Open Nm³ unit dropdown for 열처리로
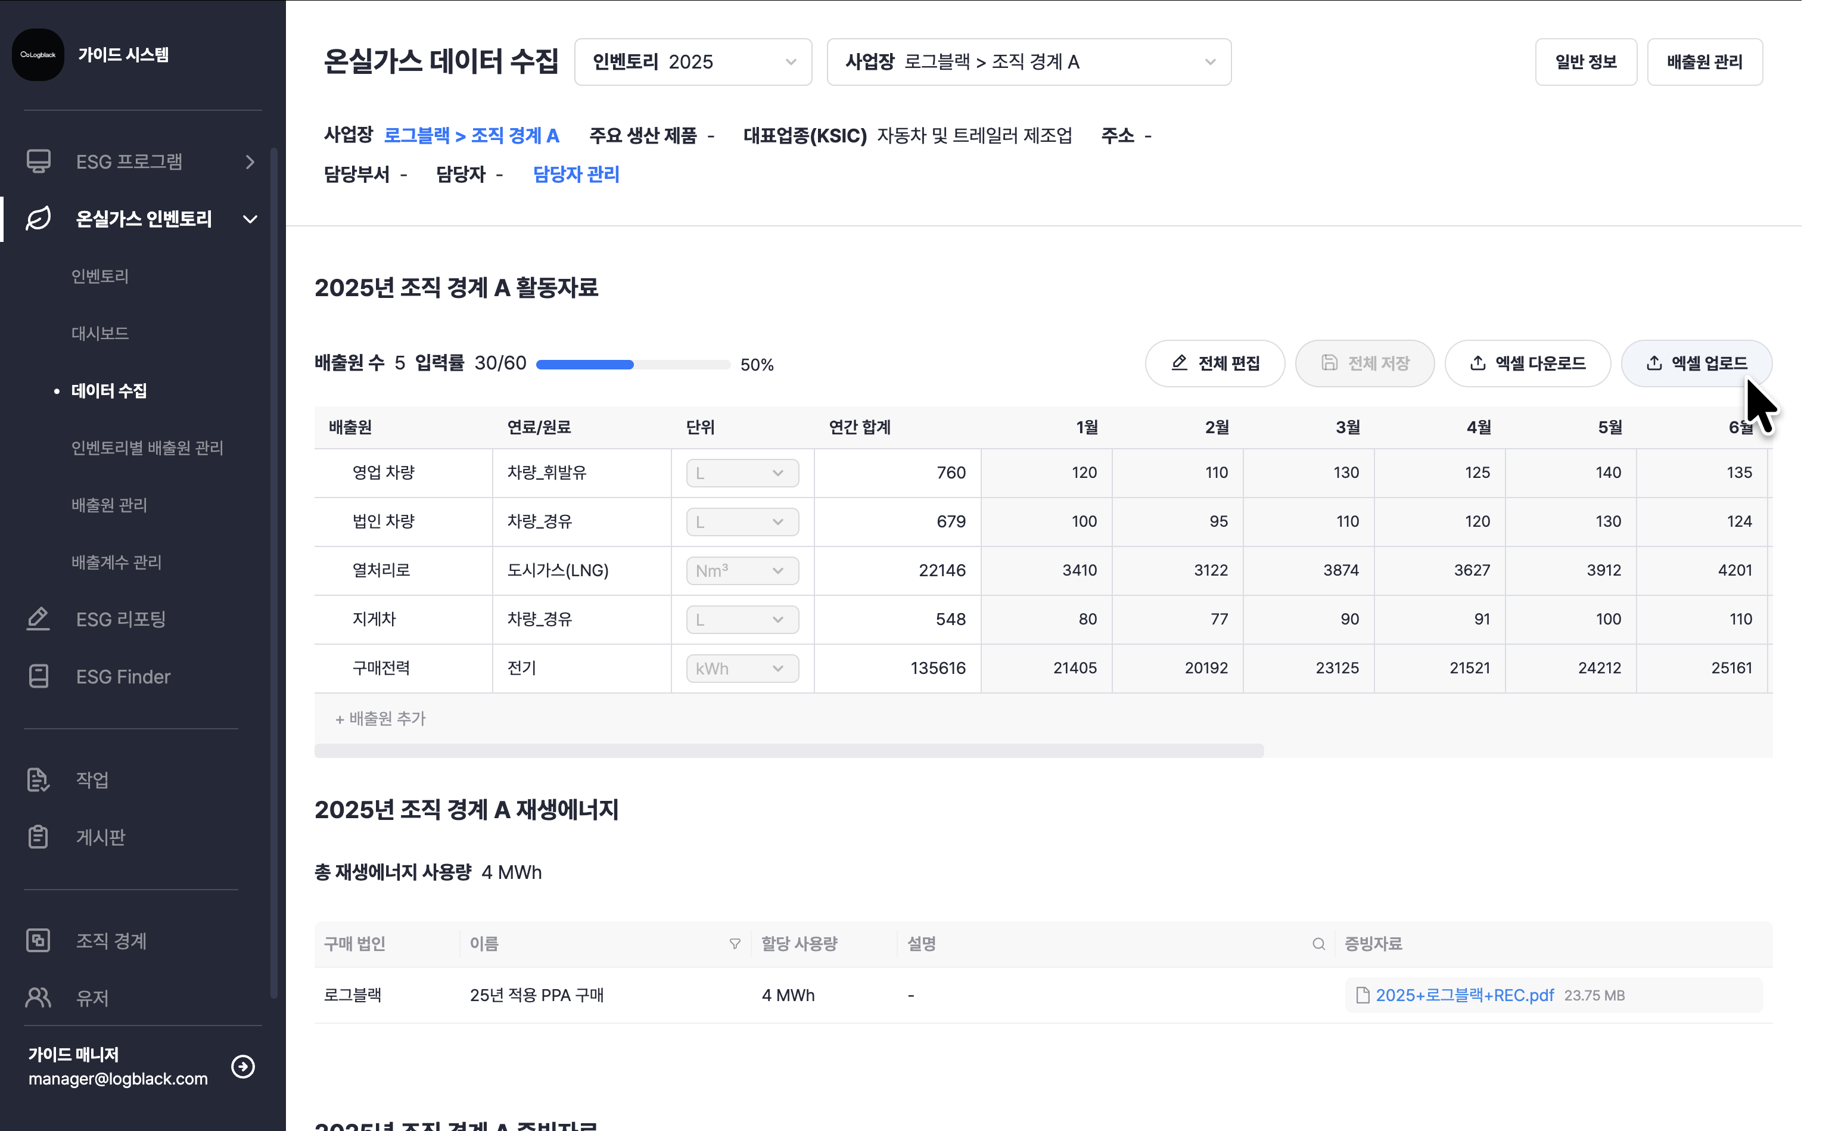 click(742, 571)
